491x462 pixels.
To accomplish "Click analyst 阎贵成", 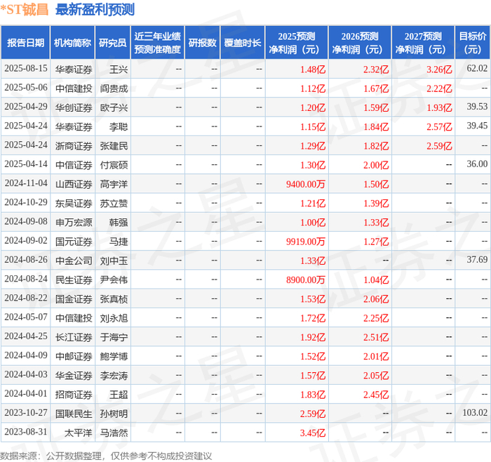I will click(x=114, y=88).
